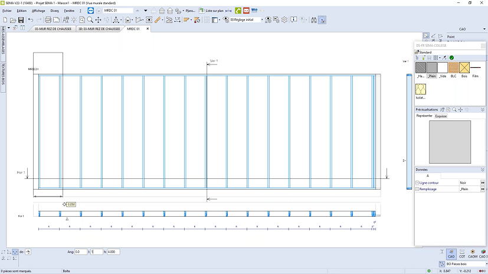Toggle the Remplissage checkbox
The width and height of the screenshot is (488, 274).
(x=418, y=190)
